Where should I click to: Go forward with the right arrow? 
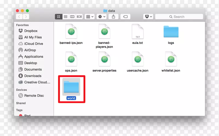click(x=26, y=17)
